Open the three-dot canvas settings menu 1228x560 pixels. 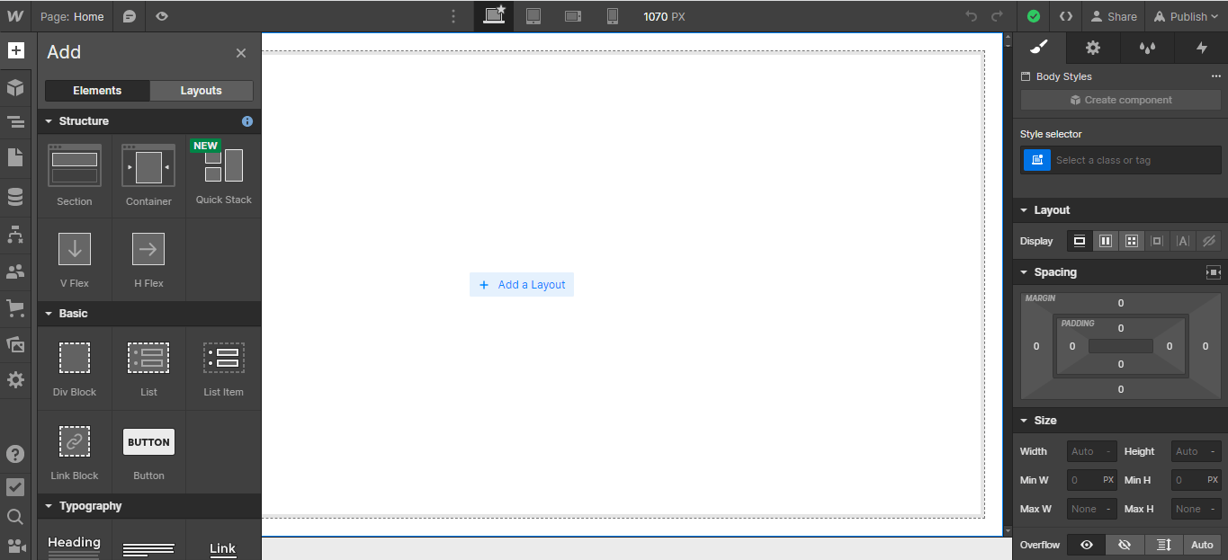(x=453, y=16)
